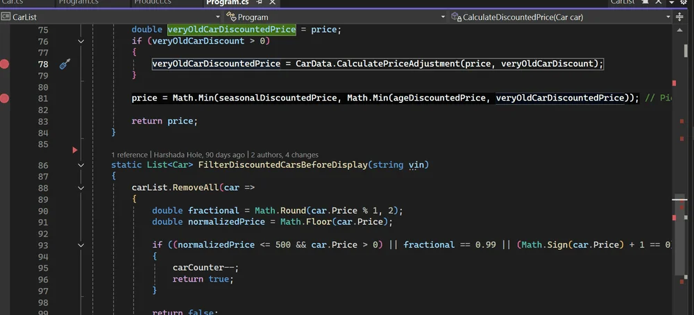
Task: Click the List<Car> return type on line 86
Action: tap(170, 165)
